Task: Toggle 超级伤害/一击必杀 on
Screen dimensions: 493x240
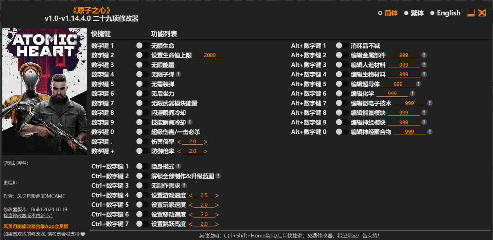Action: (x=142, y=132)
